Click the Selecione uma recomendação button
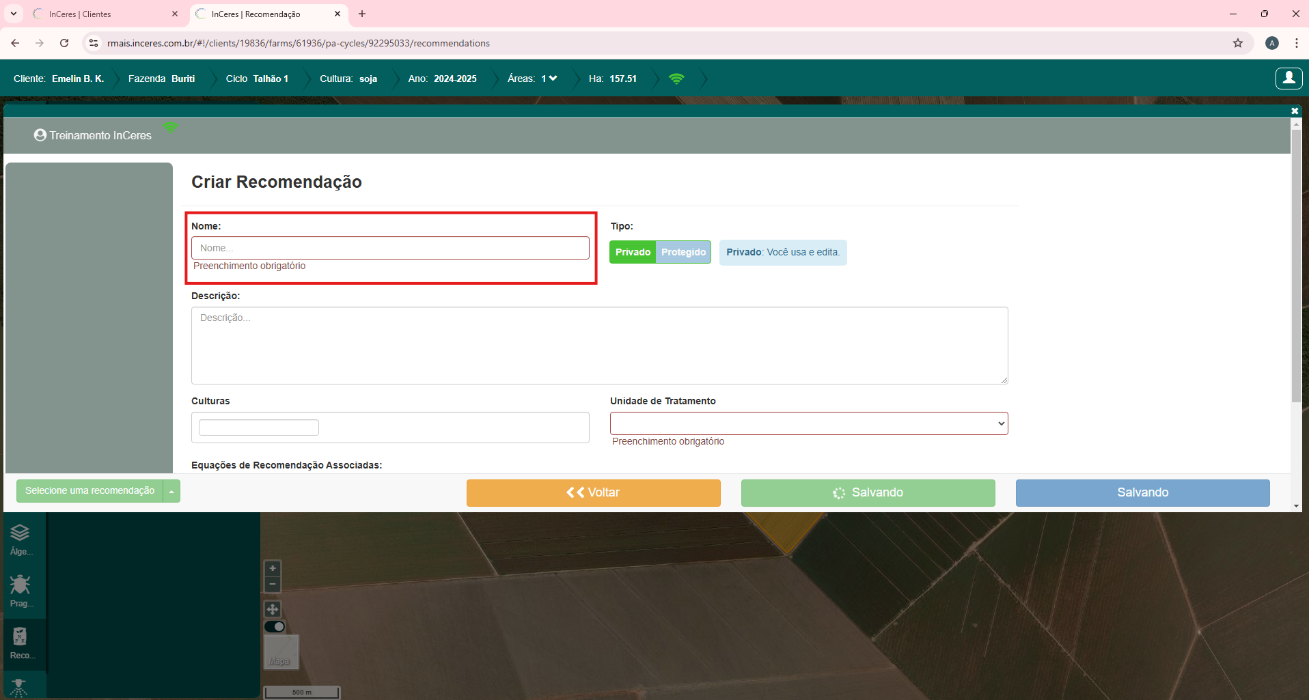The height and width of the screenshot is (700, 1309). 89,491
